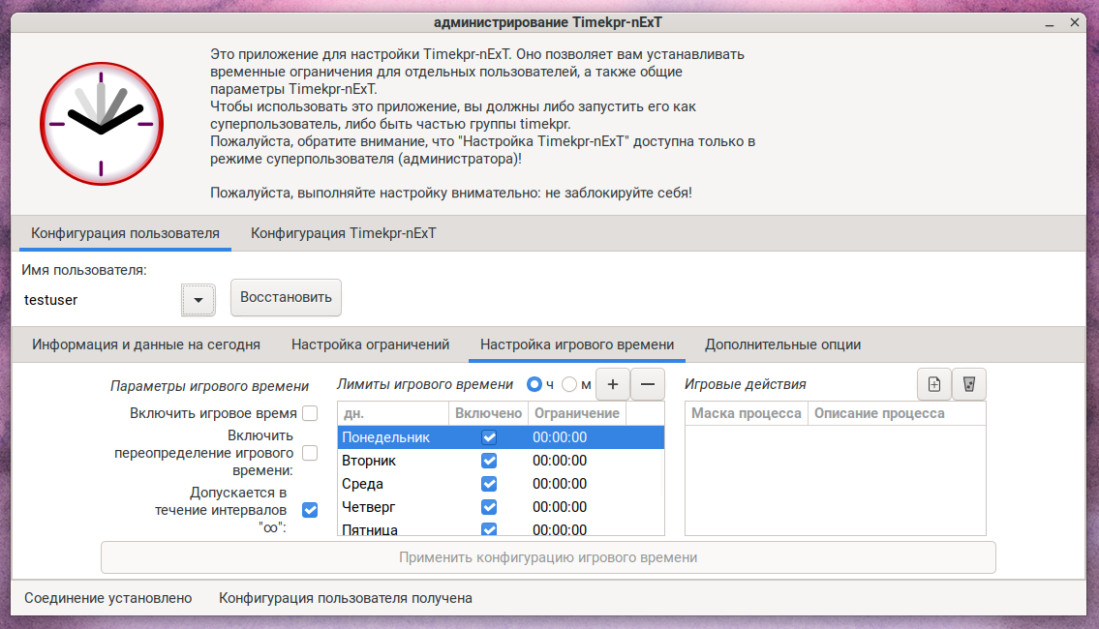Click the Восстановить button
Screen dimensions: 1099x629
pos(286,297)
